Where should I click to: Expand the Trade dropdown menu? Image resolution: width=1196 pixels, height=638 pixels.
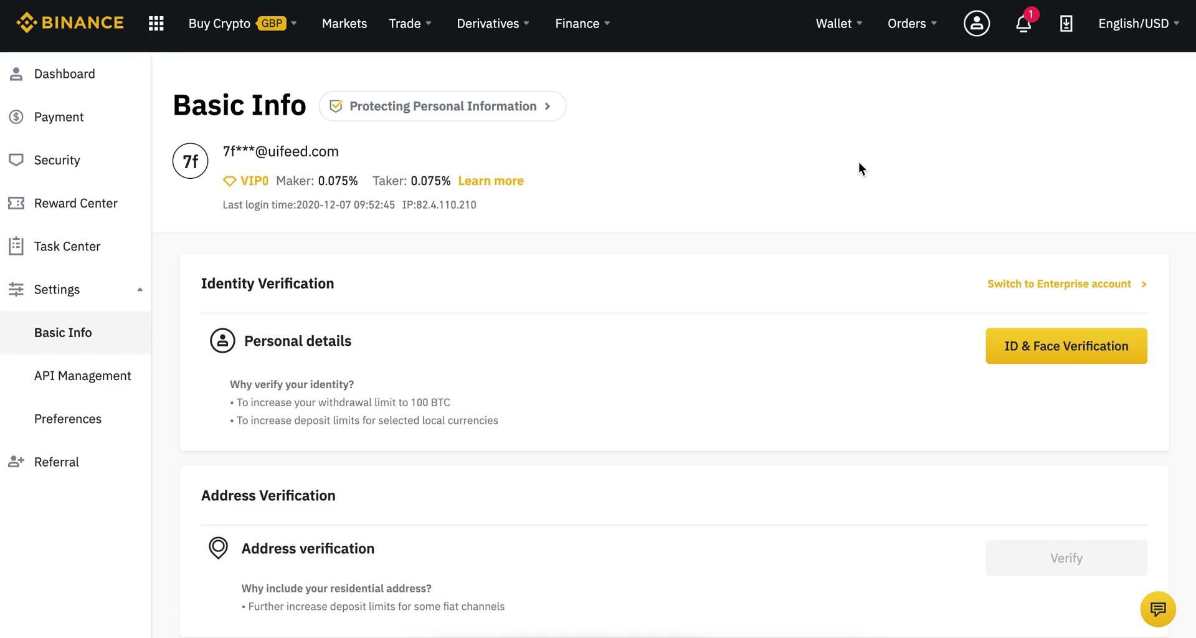click(410, 24)
